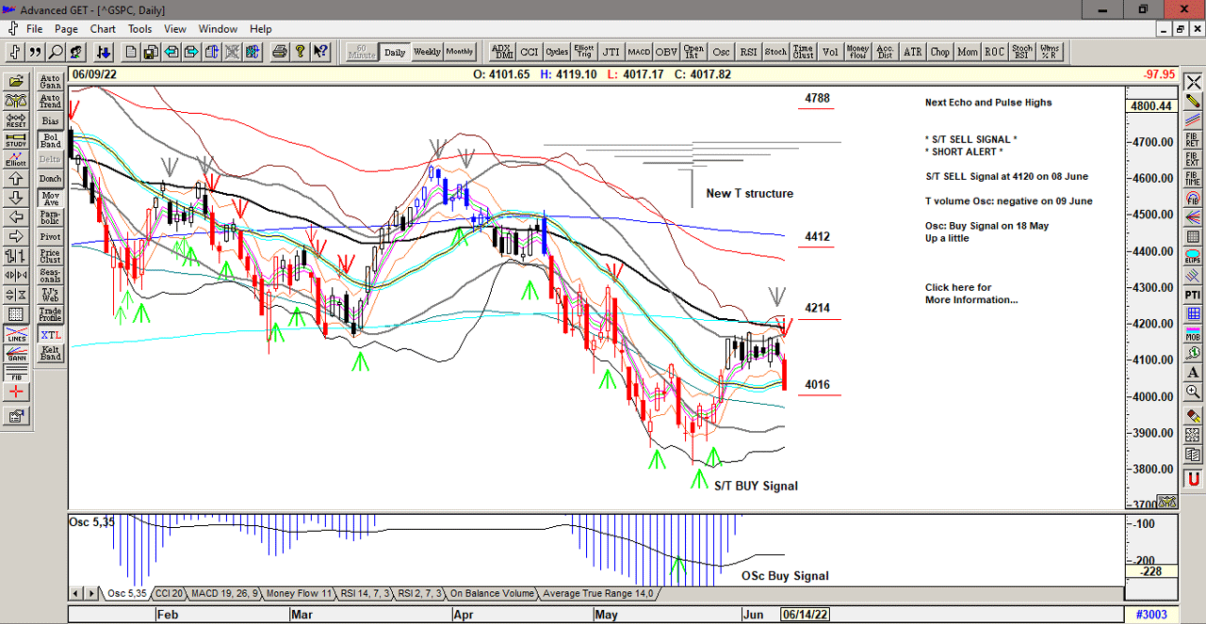Open the Chart menu
The height and width of the screenshot is (624, 1206).
(x=103, y=29)
